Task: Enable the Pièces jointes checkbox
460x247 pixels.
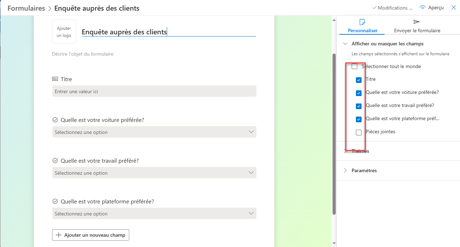Action: pos(359,133)
